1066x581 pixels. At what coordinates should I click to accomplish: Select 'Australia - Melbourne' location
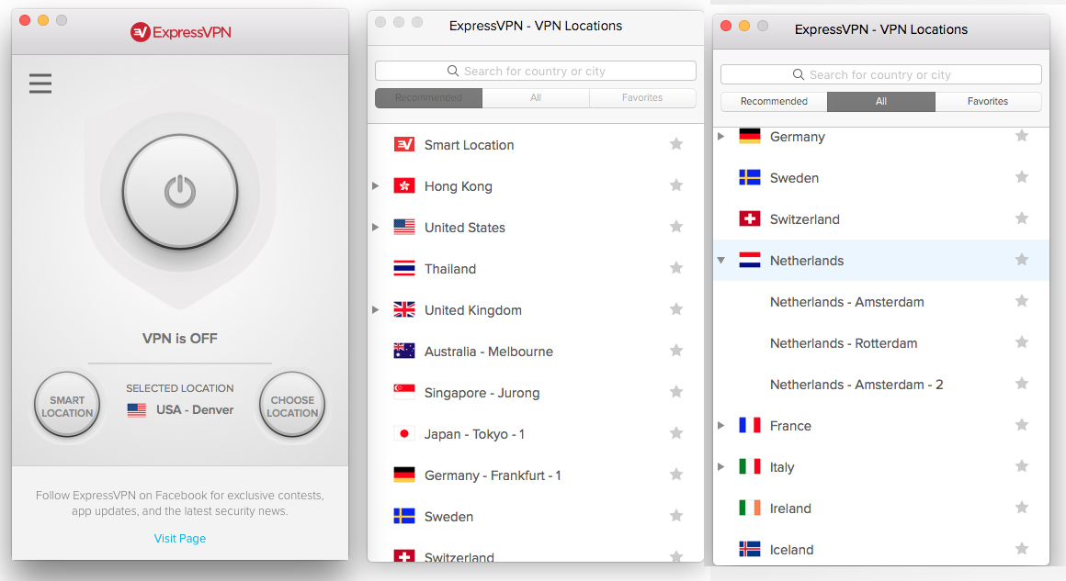(489, 352)
